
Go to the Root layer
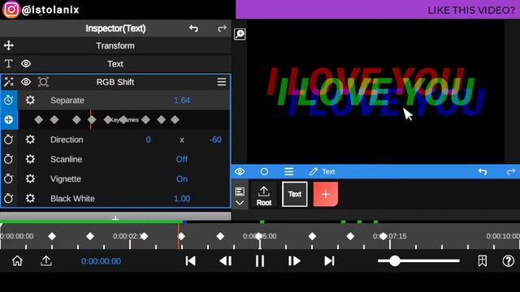coord(264,195)
